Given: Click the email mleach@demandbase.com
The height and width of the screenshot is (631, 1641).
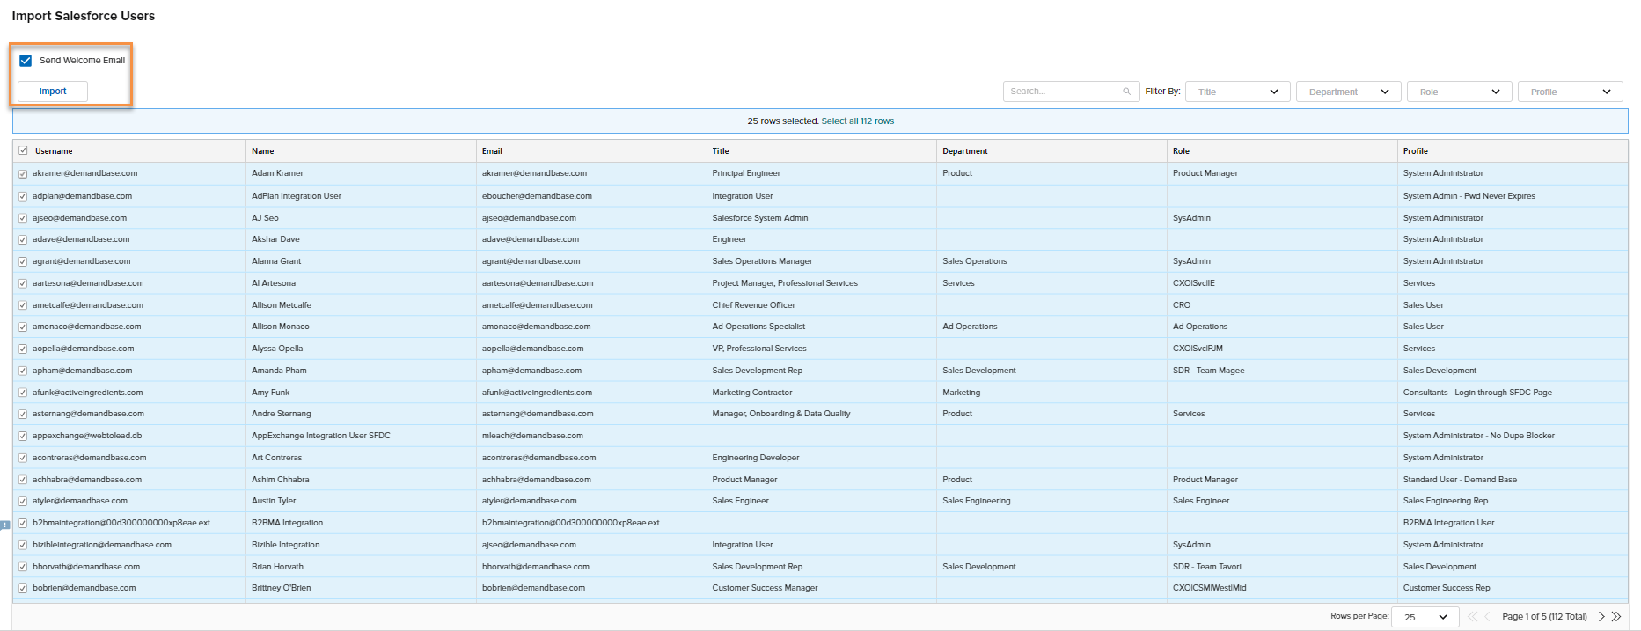Looking at the screenshot, I should click(x=532, y=436).
